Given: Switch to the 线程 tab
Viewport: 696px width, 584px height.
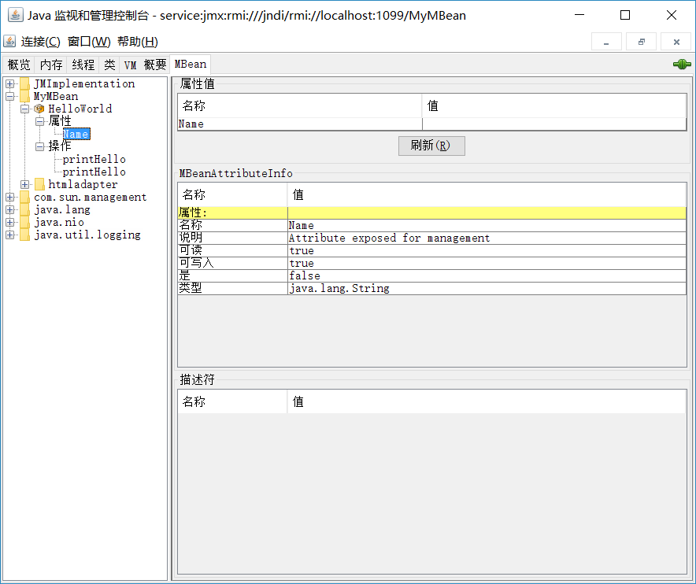Looking at the screenshot, I should (x=83, y=64).
